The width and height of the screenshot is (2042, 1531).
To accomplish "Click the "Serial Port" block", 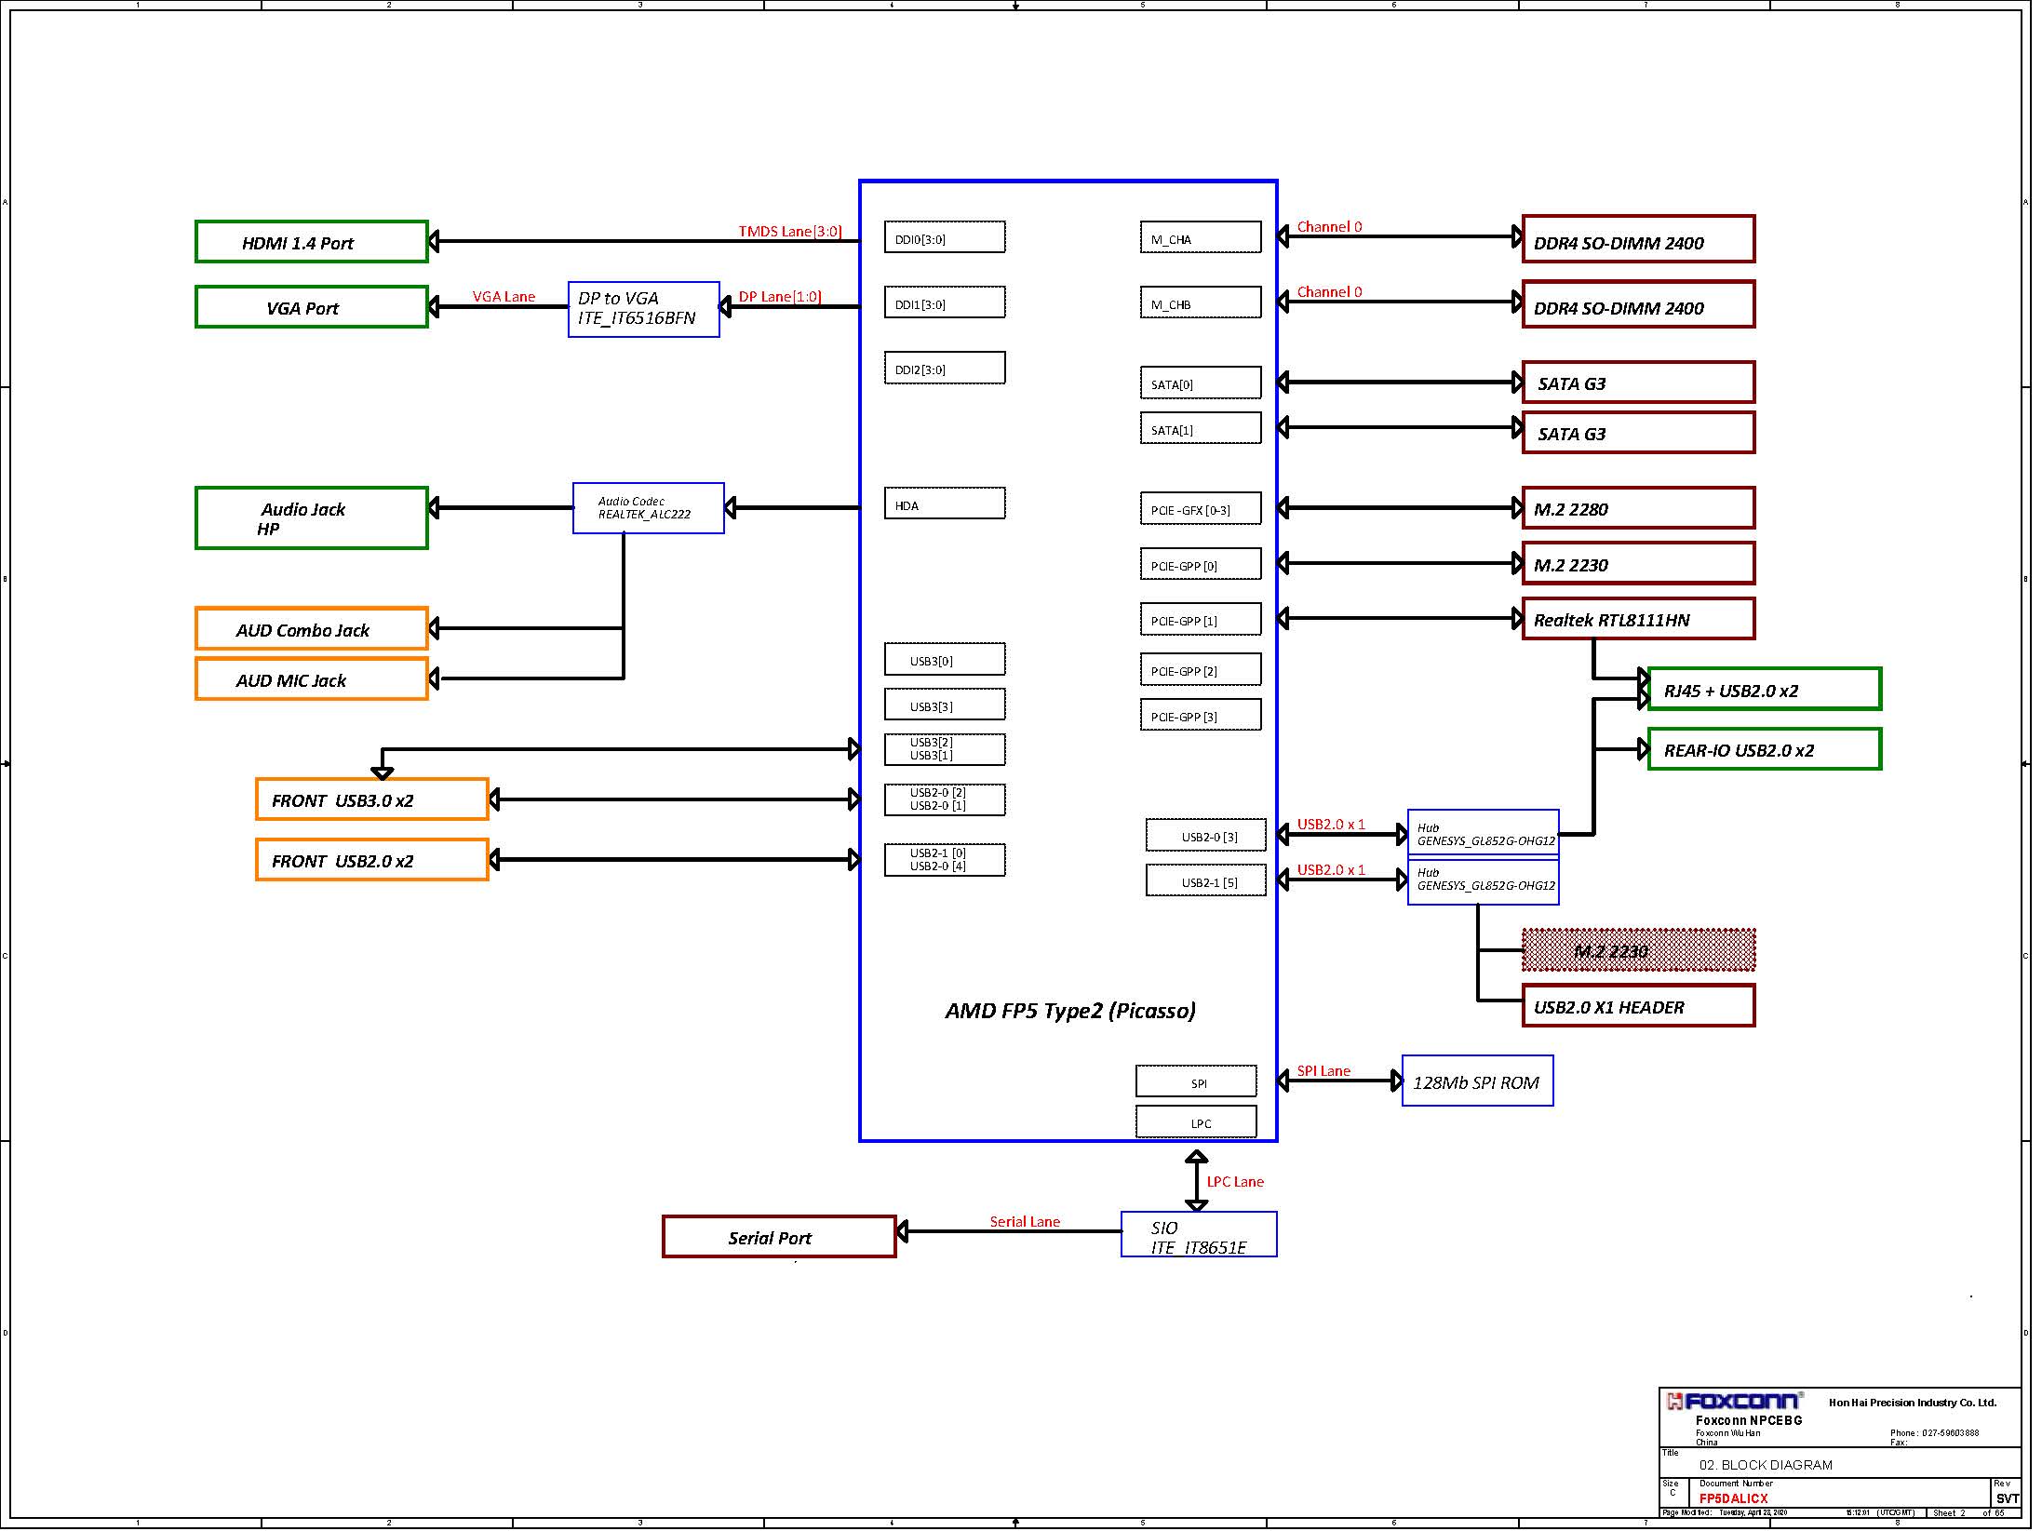I will coord(779,1237).
